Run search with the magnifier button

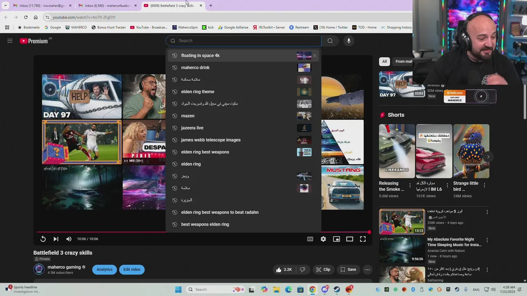(x=330, y=41)
